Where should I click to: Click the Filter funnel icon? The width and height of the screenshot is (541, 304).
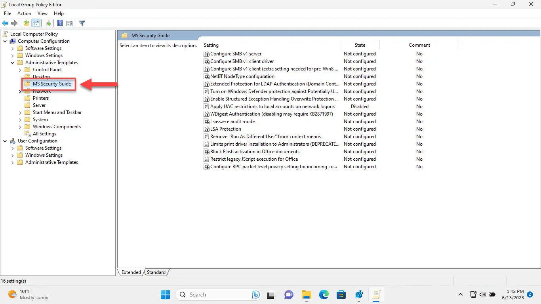click(82, 23)
